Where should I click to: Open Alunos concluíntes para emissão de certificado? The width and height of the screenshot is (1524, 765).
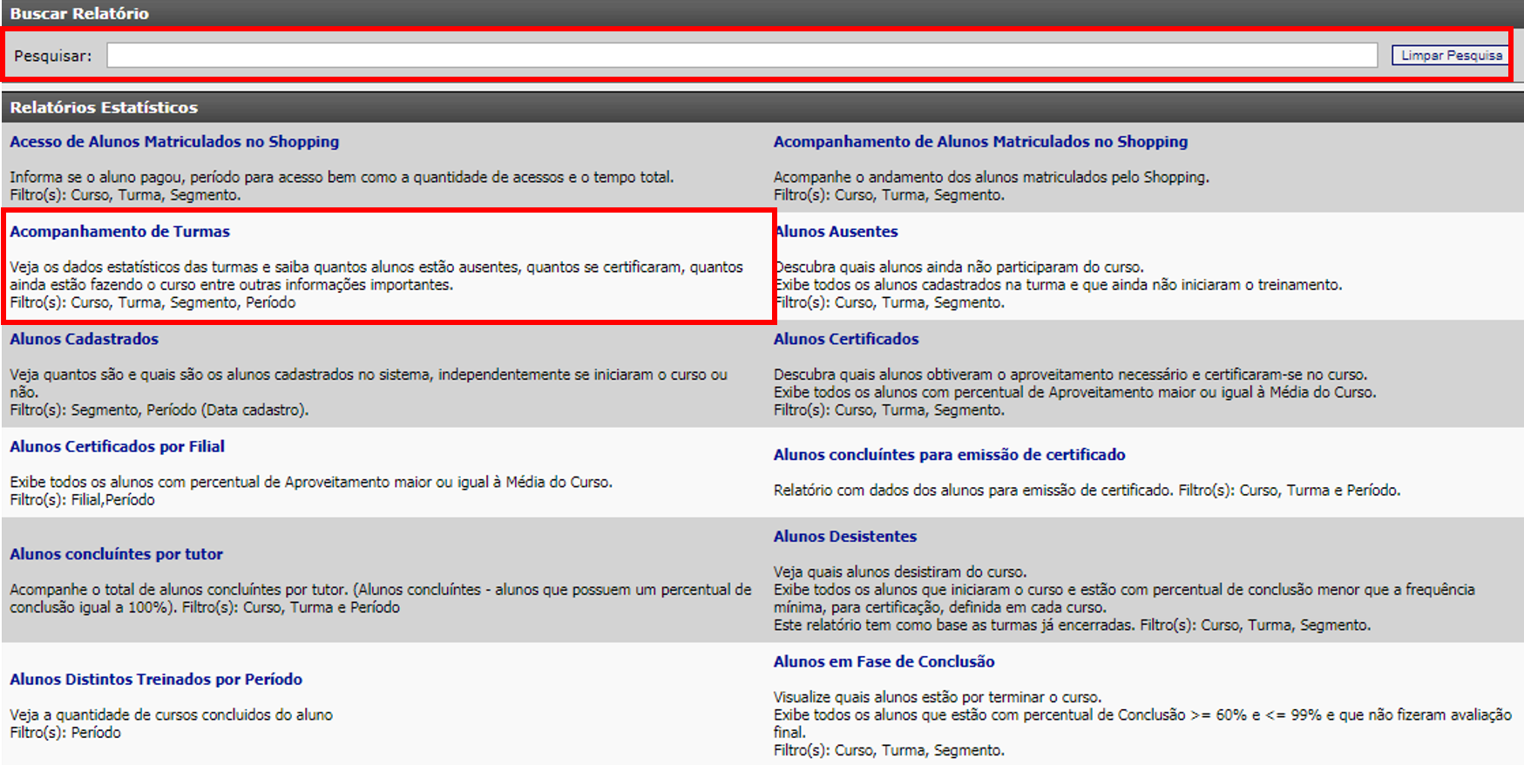949,455
